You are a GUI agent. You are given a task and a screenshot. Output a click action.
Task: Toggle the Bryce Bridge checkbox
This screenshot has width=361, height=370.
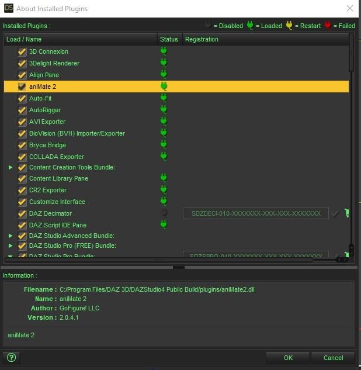(22, 145)
